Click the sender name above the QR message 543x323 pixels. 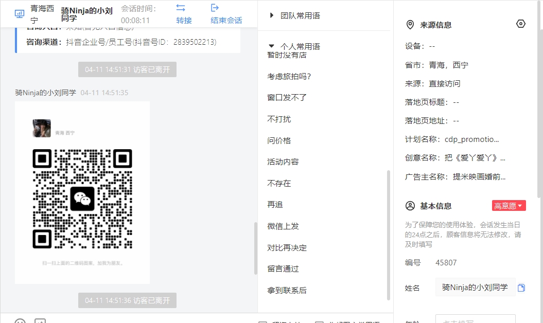[45, 93]
